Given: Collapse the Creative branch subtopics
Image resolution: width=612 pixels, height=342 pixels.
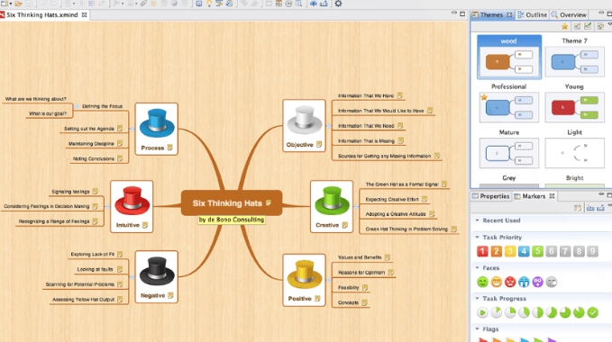Looking at the screenshot, I should click(356, 207).
